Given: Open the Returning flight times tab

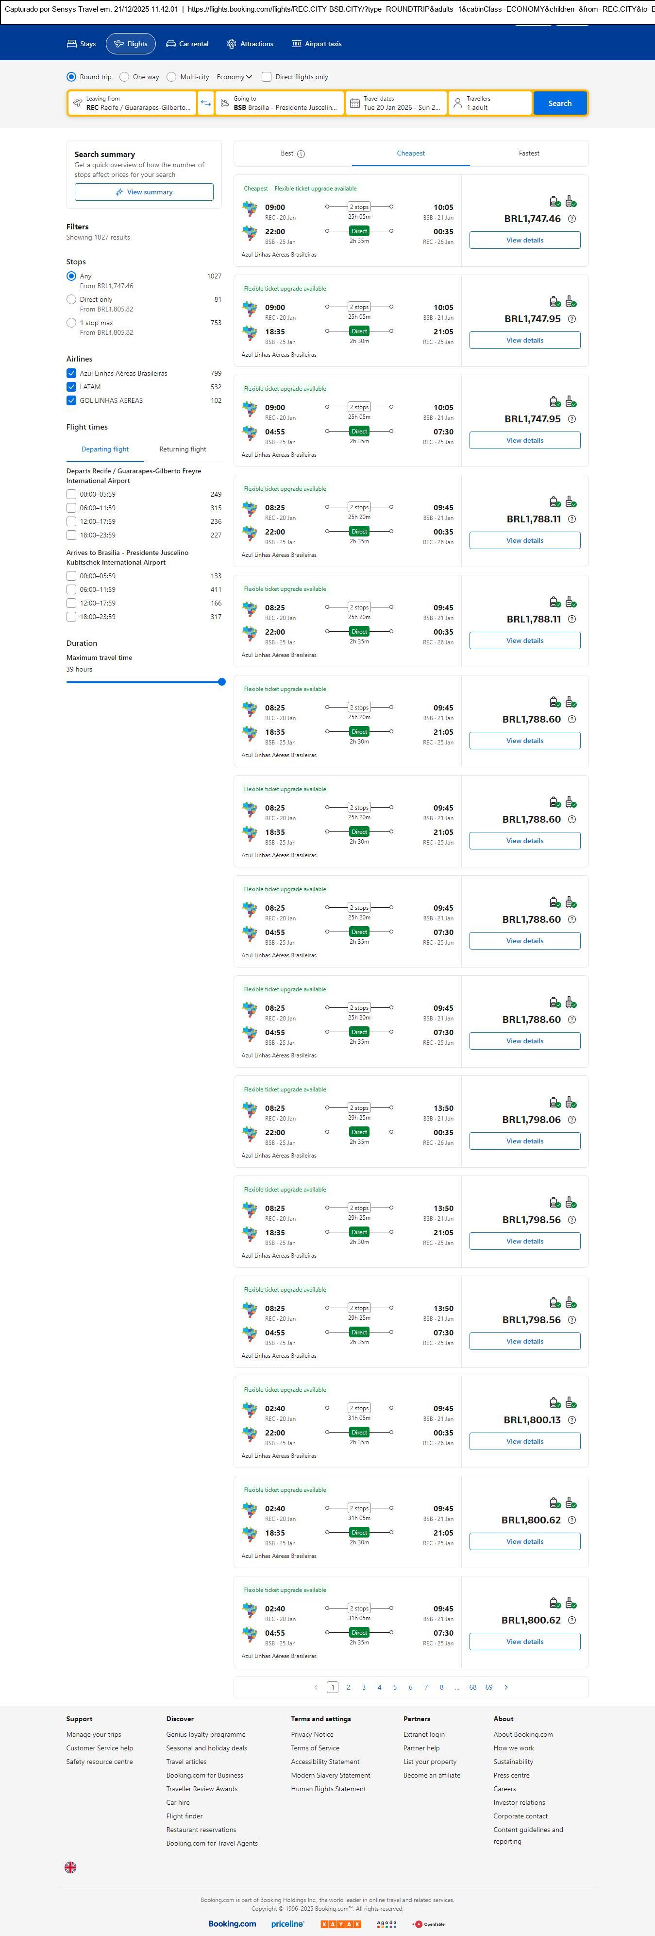Looking at the screenshot, I should 183,449.
